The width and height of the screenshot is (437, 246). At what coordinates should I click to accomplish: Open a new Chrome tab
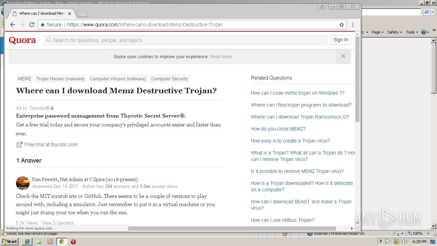82,14
